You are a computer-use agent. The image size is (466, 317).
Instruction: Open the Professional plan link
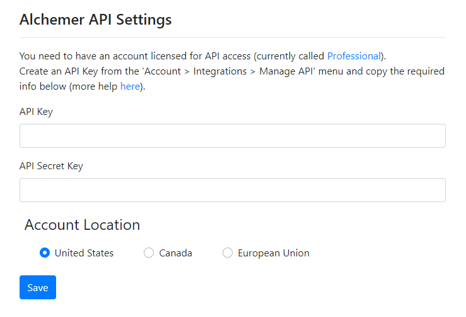pos(354,56)
